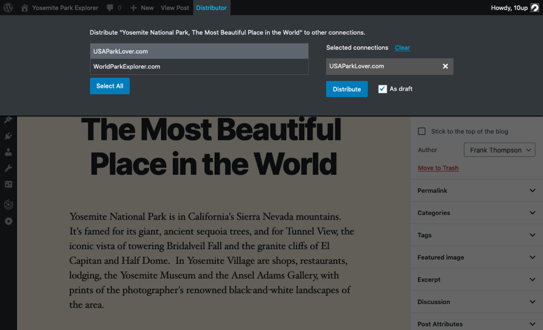Click the play icon in sidebar
Viewport: 543px width, 330px height.
(x=8, y=221)
